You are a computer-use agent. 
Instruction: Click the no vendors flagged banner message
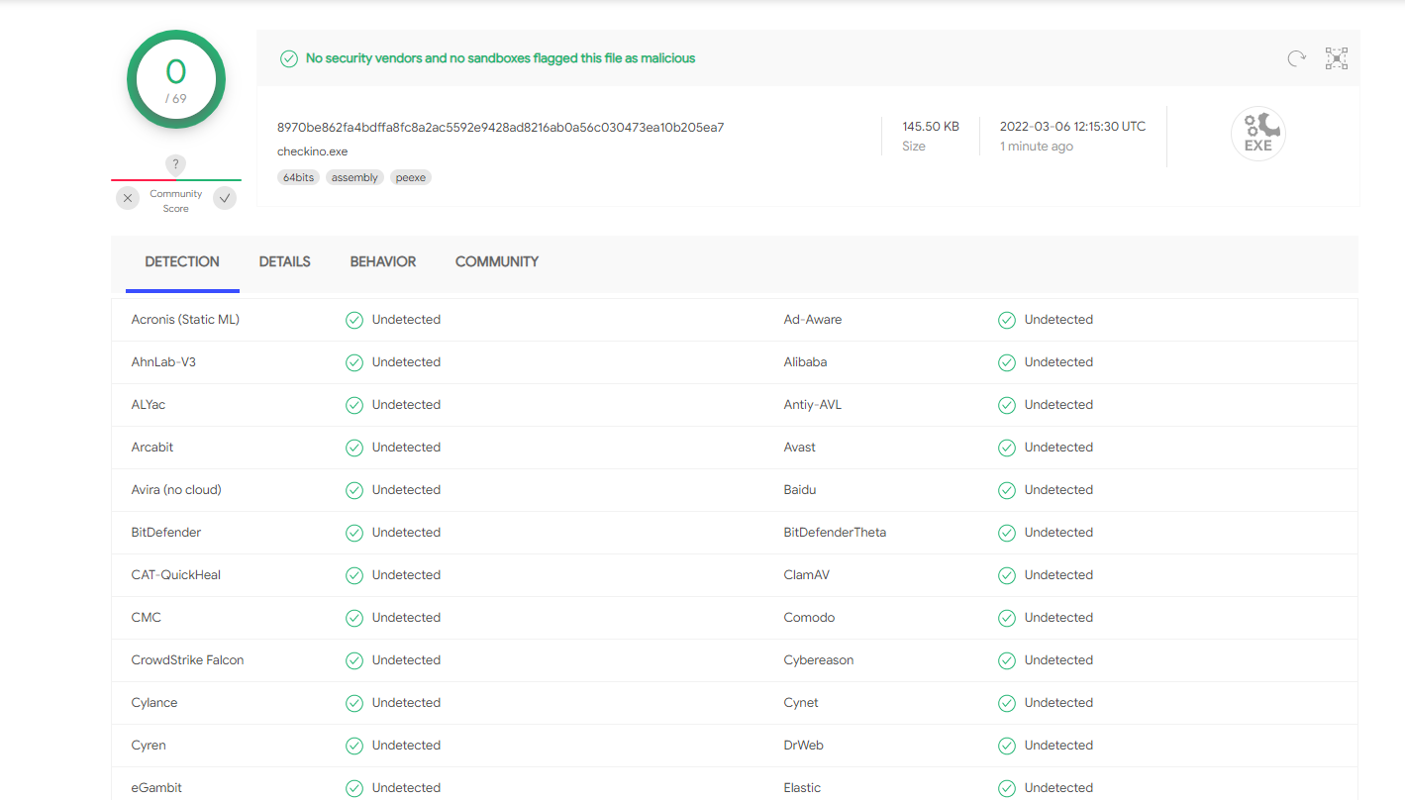(500, 58)
